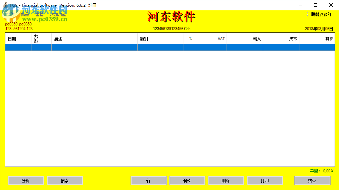Click the 結束 button
Image resolution: width=339 pixels, height=190 pixels.
[312, 181]
